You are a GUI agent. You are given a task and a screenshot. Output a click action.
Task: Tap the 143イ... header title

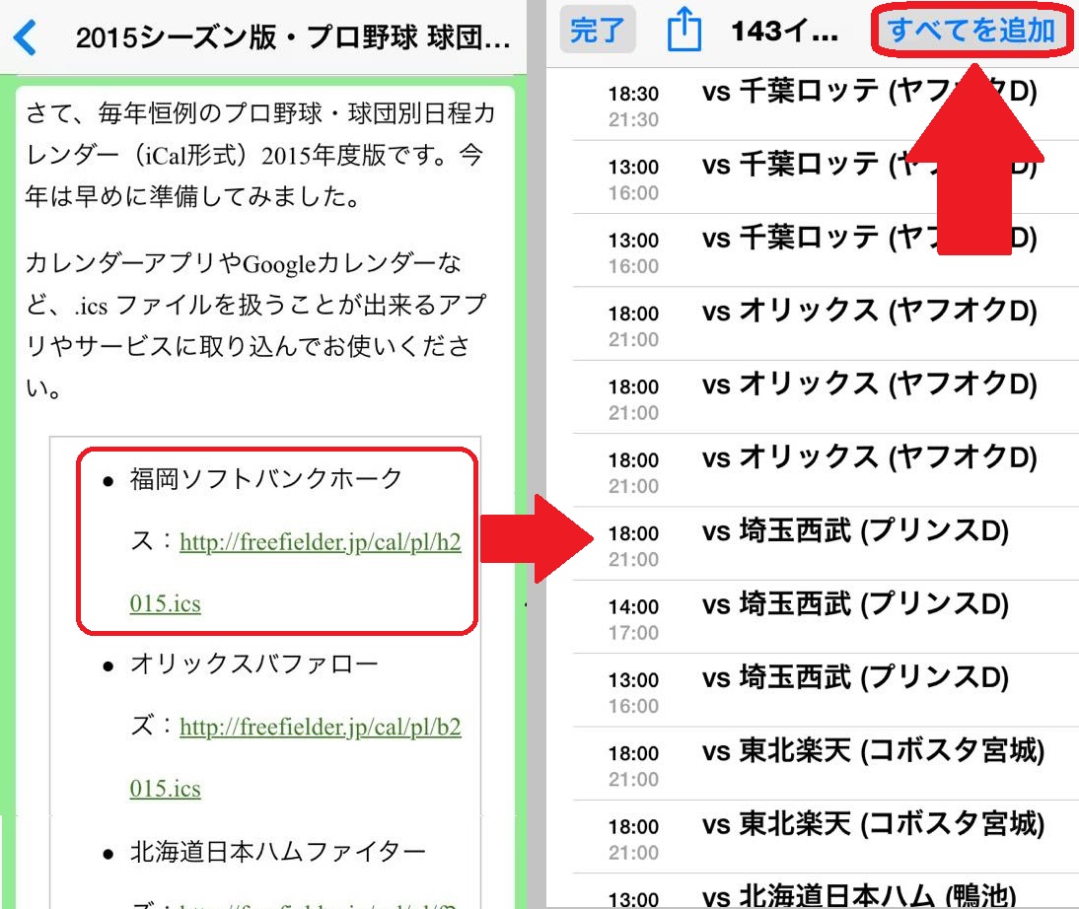pos(784,31)
